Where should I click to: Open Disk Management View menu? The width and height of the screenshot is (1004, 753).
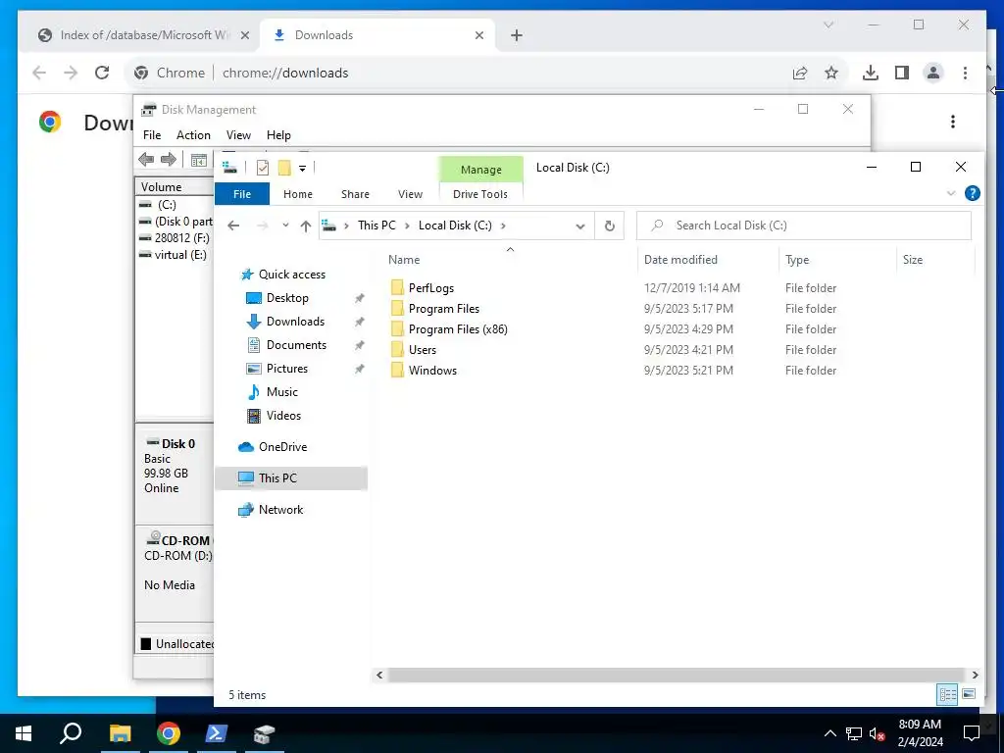pyautogui.click(x=238, y=135)
